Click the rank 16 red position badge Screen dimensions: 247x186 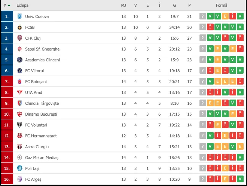7,179
